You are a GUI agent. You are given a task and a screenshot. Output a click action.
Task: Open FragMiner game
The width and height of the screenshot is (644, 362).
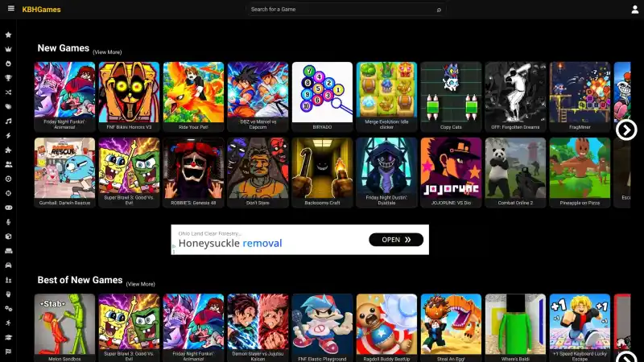click(x=580, y=97)
